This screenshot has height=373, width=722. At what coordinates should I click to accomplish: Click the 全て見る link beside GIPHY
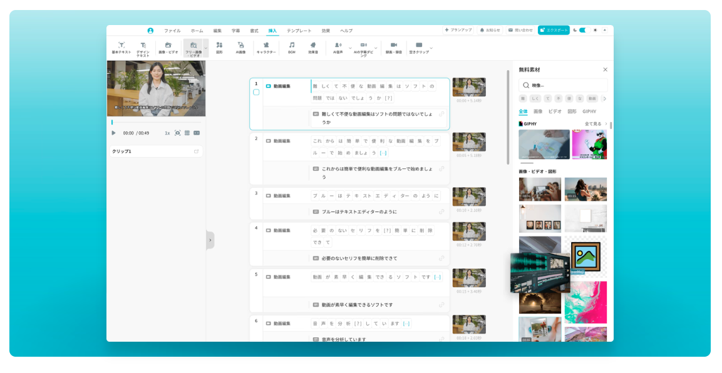point(596,124)
